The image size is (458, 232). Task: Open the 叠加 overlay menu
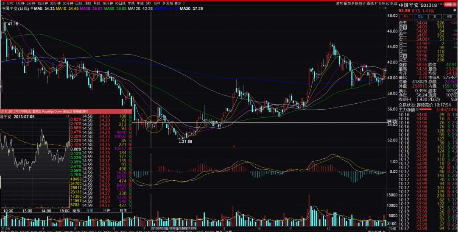(347, 3)
